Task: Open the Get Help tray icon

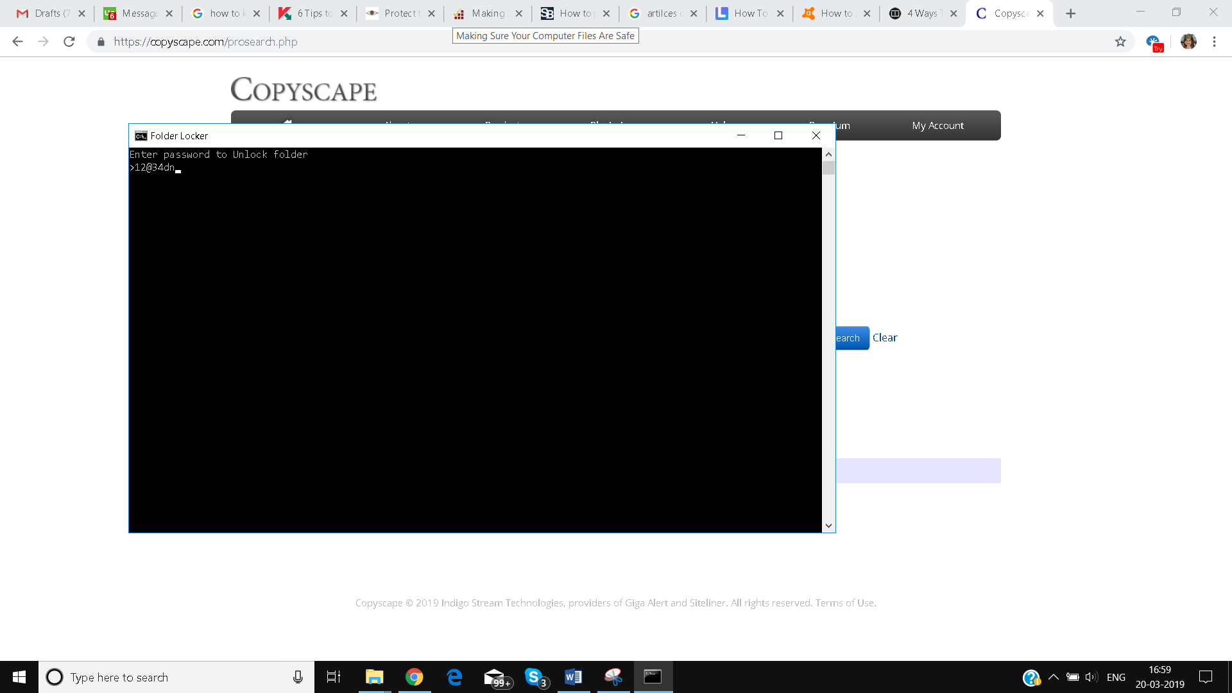Action: (x=1031, y=678)
